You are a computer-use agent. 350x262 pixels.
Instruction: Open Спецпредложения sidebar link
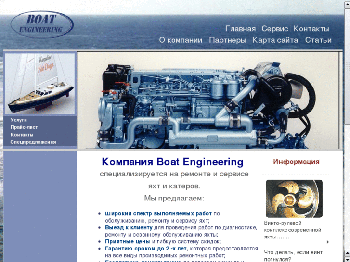(33, 142)
